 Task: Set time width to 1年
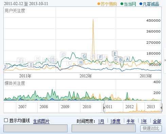(x=144, y=121)
